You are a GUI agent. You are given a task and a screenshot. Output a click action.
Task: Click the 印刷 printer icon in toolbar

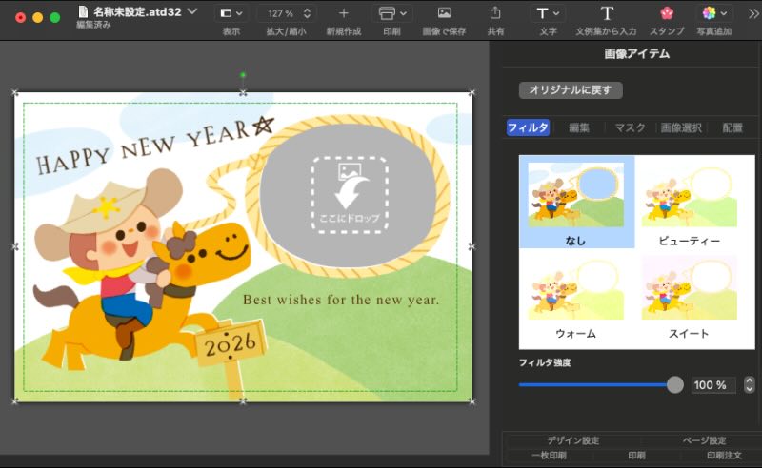tap(387, 13)
